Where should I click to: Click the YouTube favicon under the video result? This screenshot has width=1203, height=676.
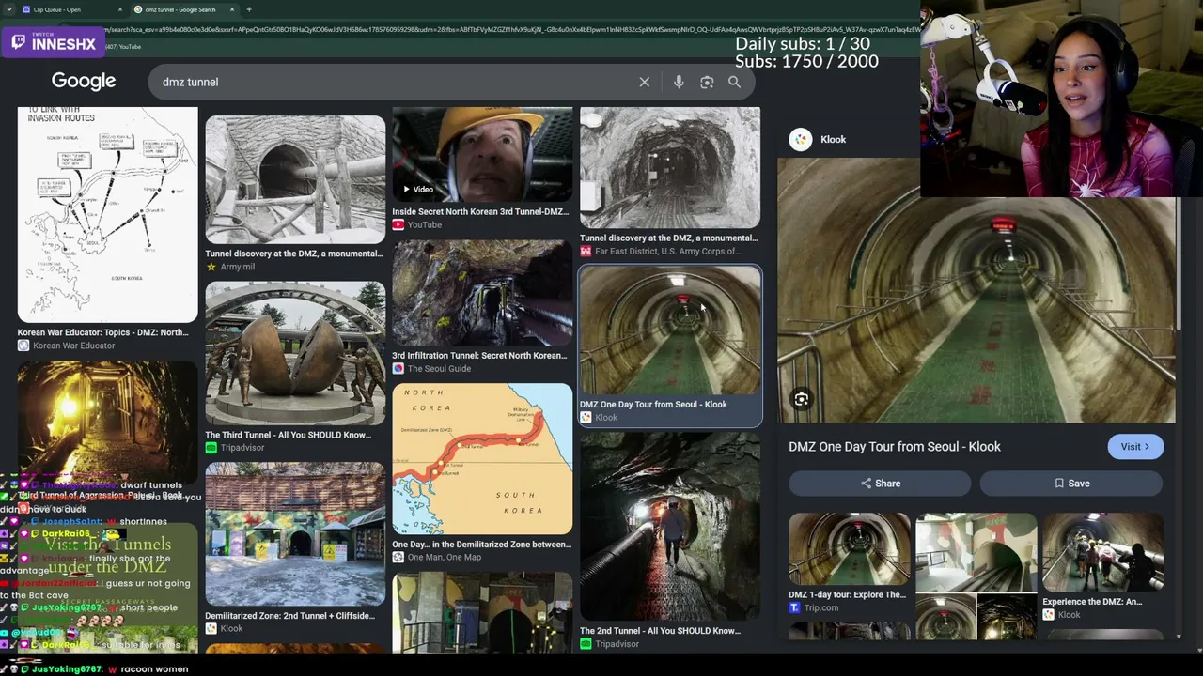click(398, 224)
